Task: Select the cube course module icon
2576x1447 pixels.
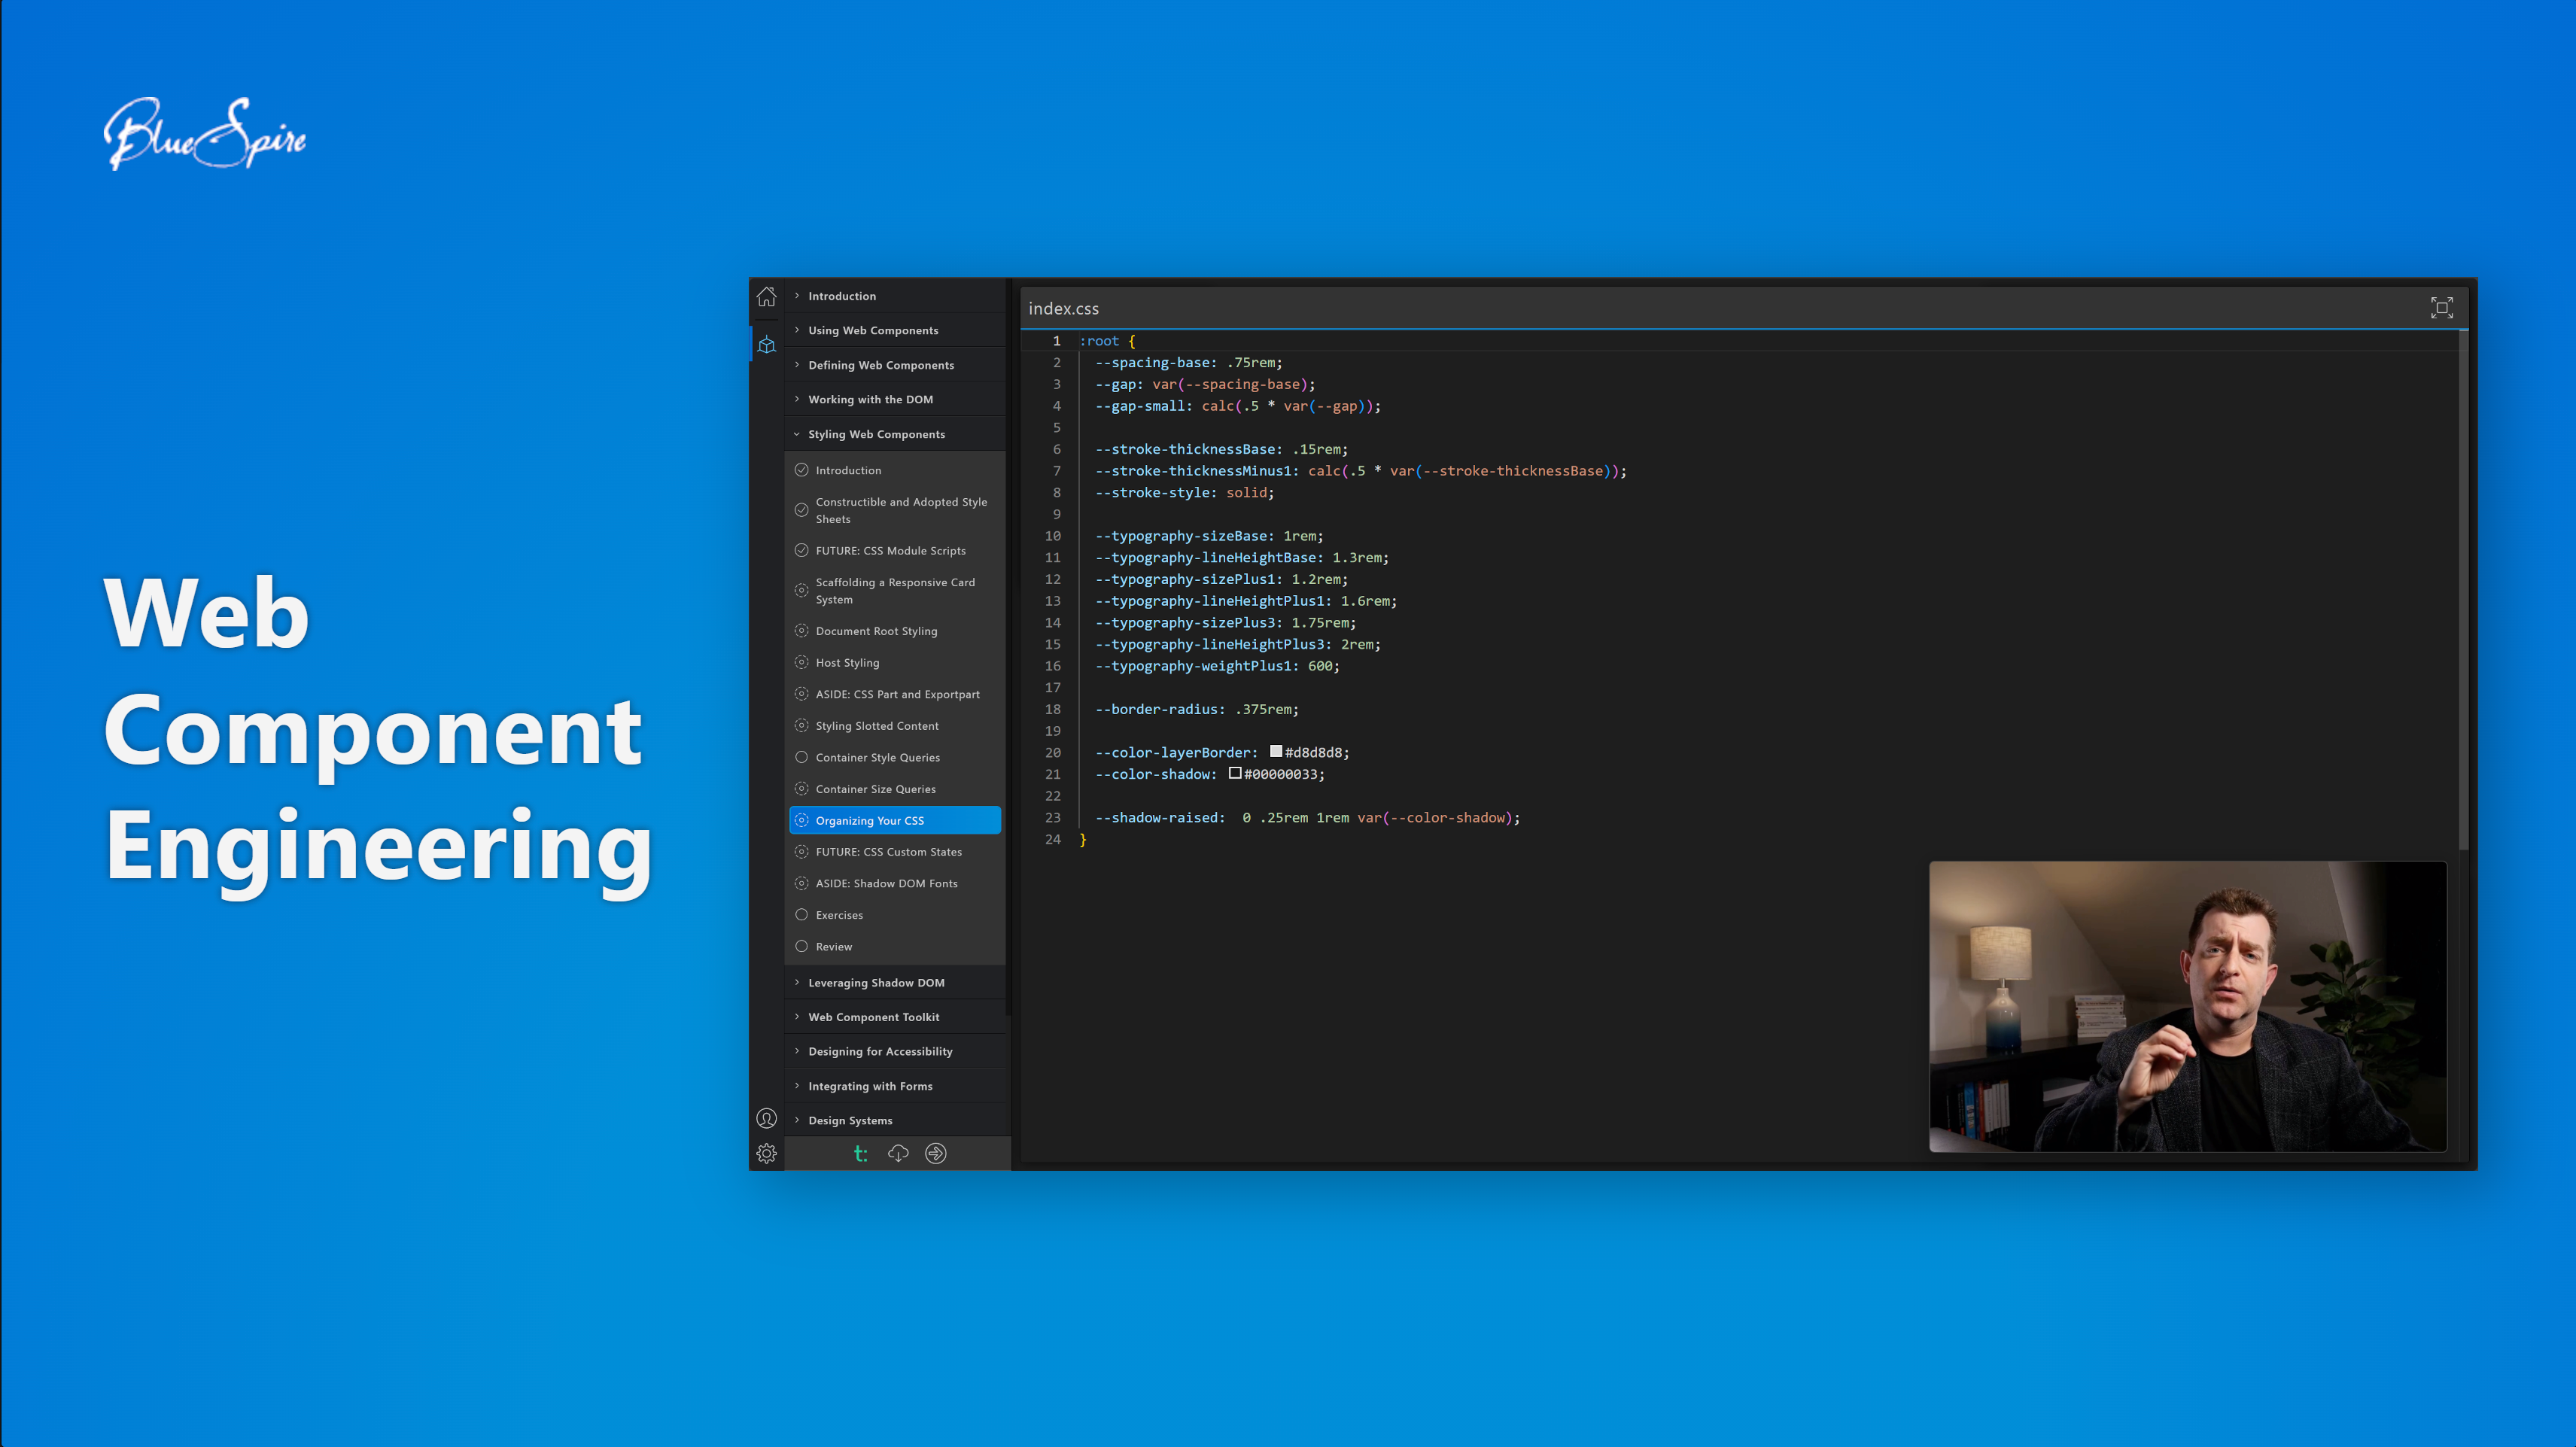Action: point(766,345)
